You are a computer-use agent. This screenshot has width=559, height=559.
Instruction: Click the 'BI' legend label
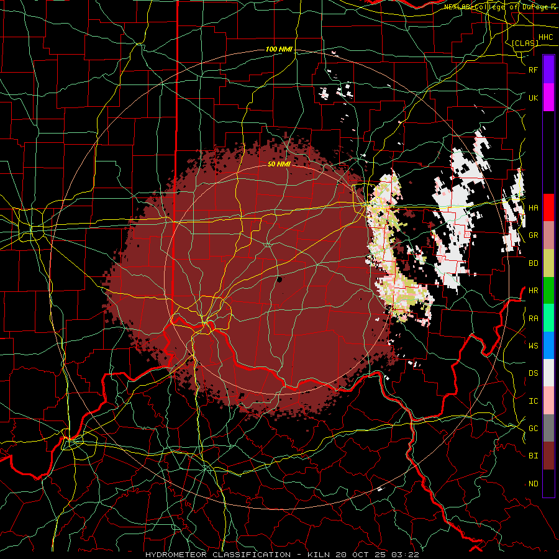tap(533, 456)
